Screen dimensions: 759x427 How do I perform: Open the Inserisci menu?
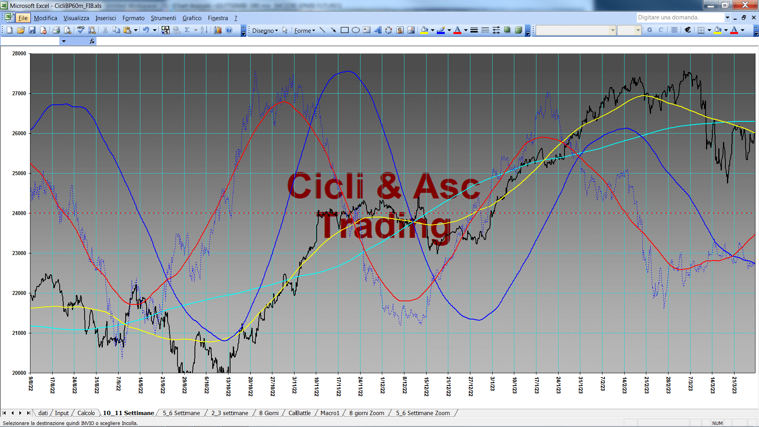point(106,18)
